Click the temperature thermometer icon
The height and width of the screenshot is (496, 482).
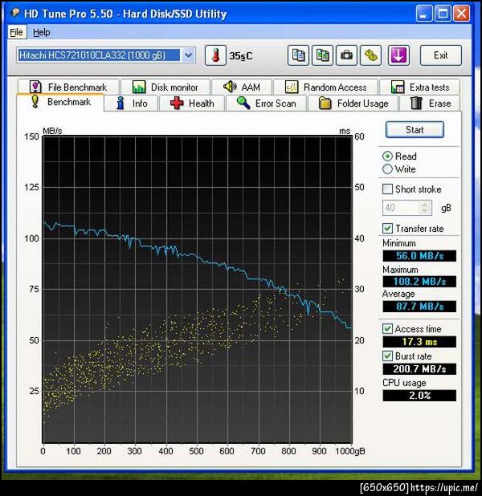pyautogui.click(x=215, y=55)
